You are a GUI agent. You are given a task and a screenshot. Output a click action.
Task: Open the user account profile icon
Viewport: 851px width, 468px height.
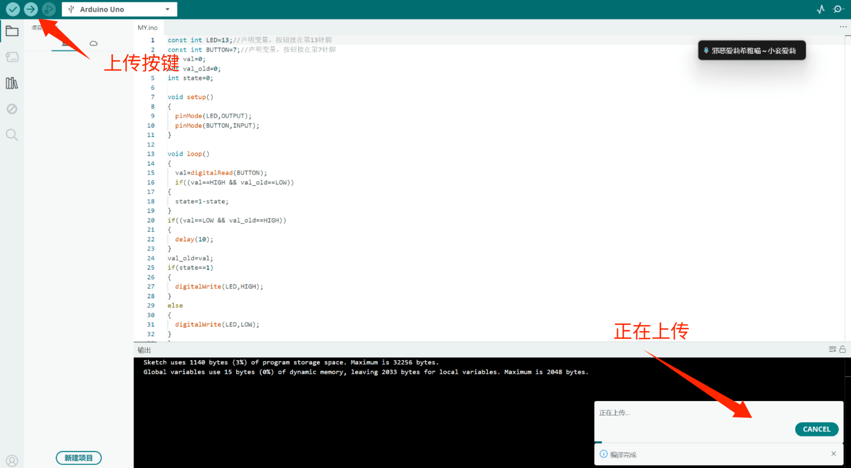[12, 461]
